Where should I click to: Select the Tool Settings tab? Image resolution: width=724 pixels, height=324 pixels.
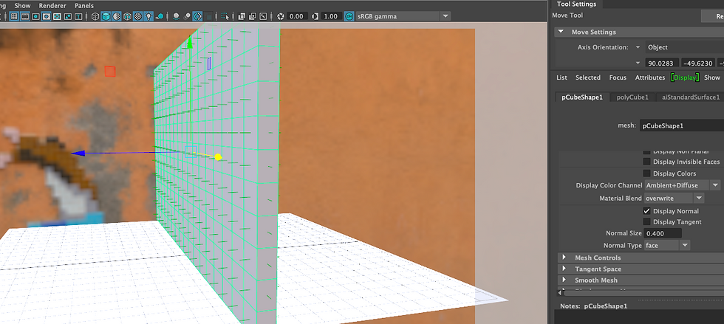click(576, 4)
